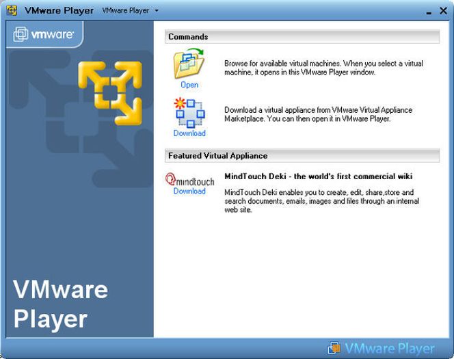Image resolution: width=454 pixels, height=359 pixels.
Task: Click the 'MindTouch Deki enables you' description
Action: 321,201
